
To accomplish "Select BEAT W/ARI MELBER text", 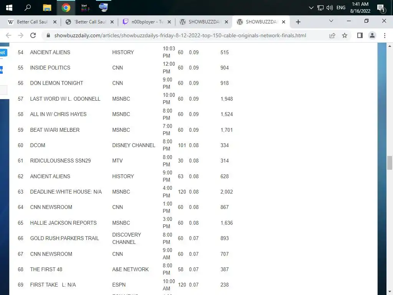I will point(54,130).
